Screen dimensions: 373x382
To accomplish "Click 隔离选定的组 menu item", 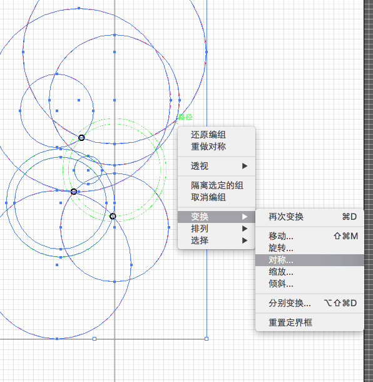I will (x=217, y=185).
